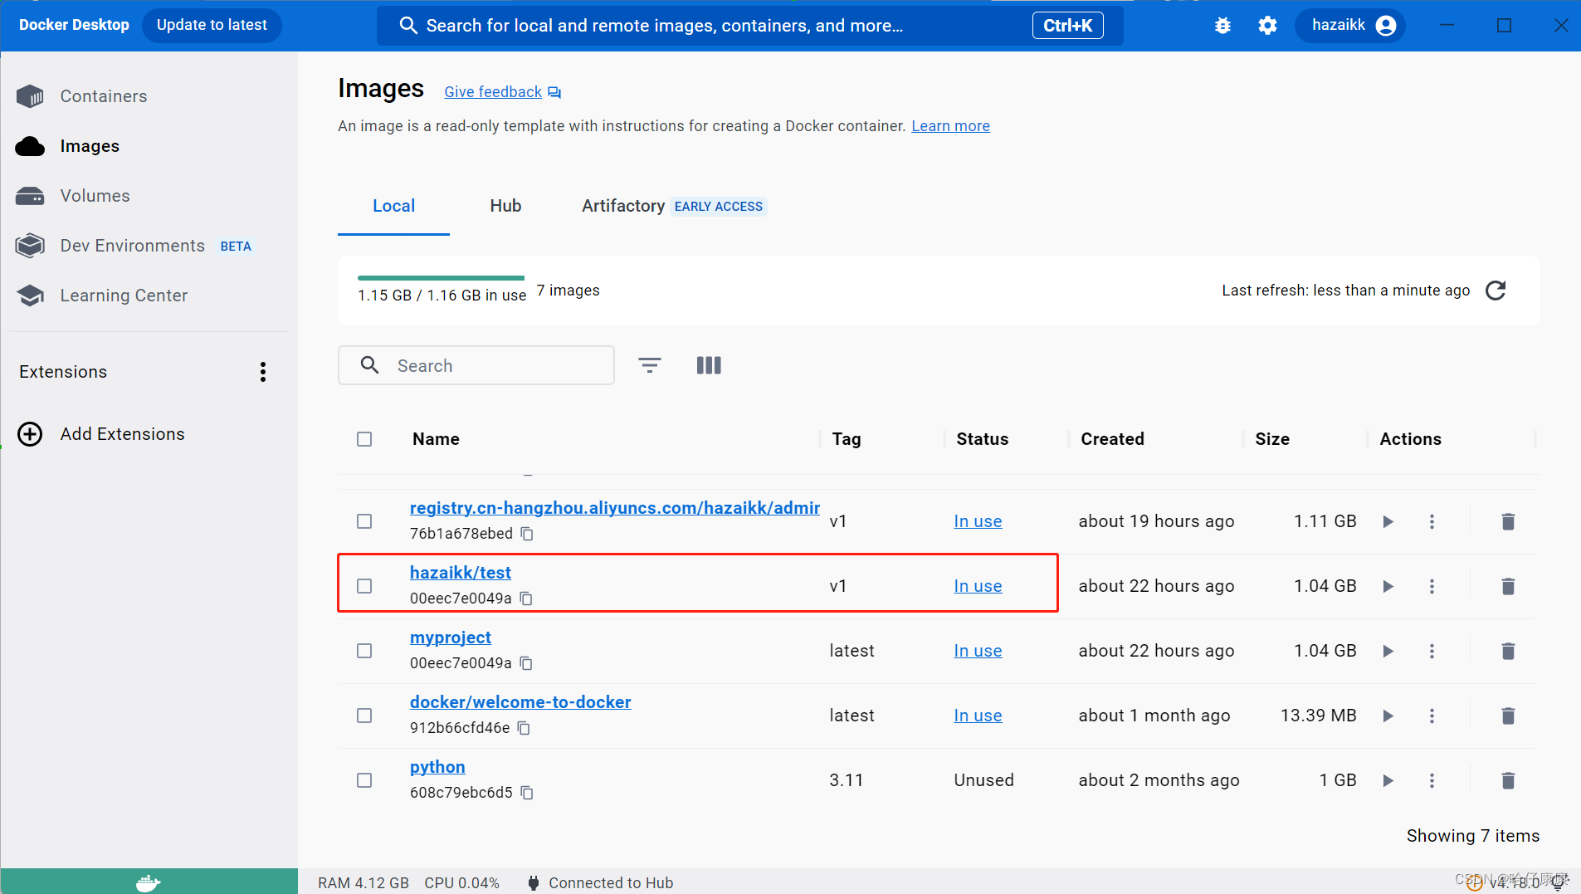Check the docker/welcome-to-docker image row
Screen dimensions: 1581x894
(x=364, y=716)
